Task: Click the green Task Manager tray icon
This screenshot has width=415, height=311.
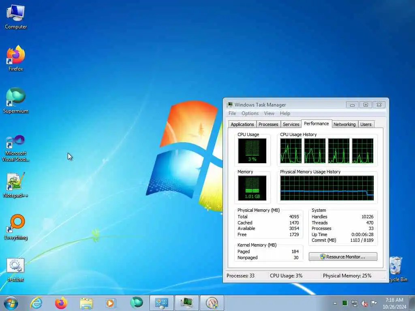Action: pyautogui.click(x=344, y=303)
